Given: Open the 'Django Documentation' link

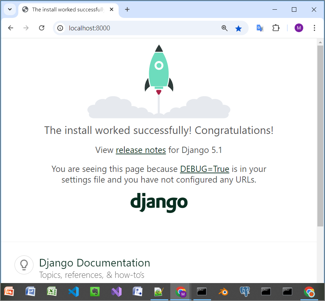Looking at the screenshot, I should point(95,263).
